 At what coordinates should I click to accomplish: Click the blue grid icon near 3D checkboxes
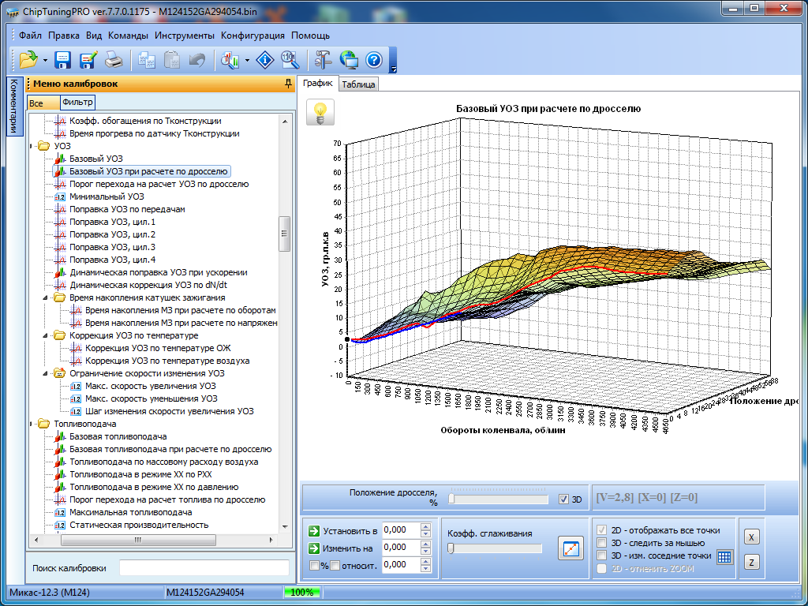724,556
